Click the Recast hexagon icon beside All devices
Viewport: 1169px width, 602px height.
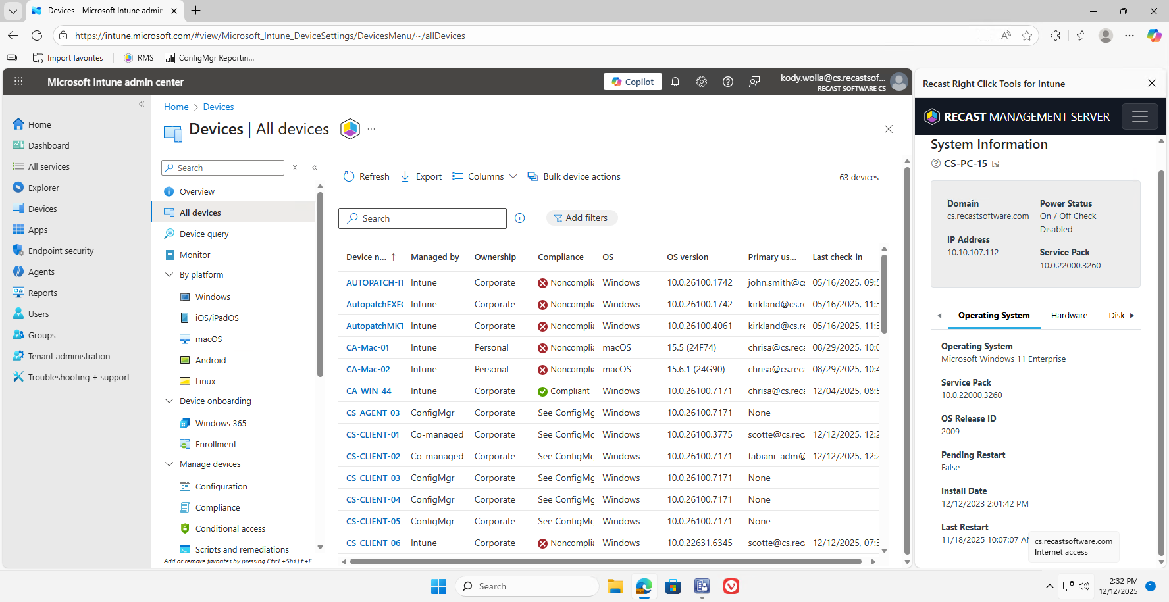tap(350, 129)
